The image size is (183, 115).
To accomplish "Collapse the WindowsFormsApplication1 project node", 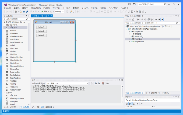I will pos(127,29).
